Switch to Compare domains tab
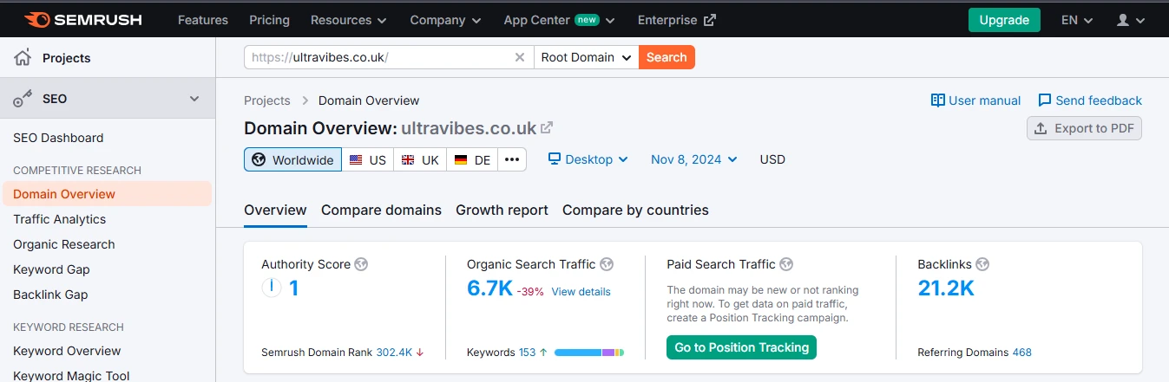Screen dimensions: 1169x382 coord(381,210)
